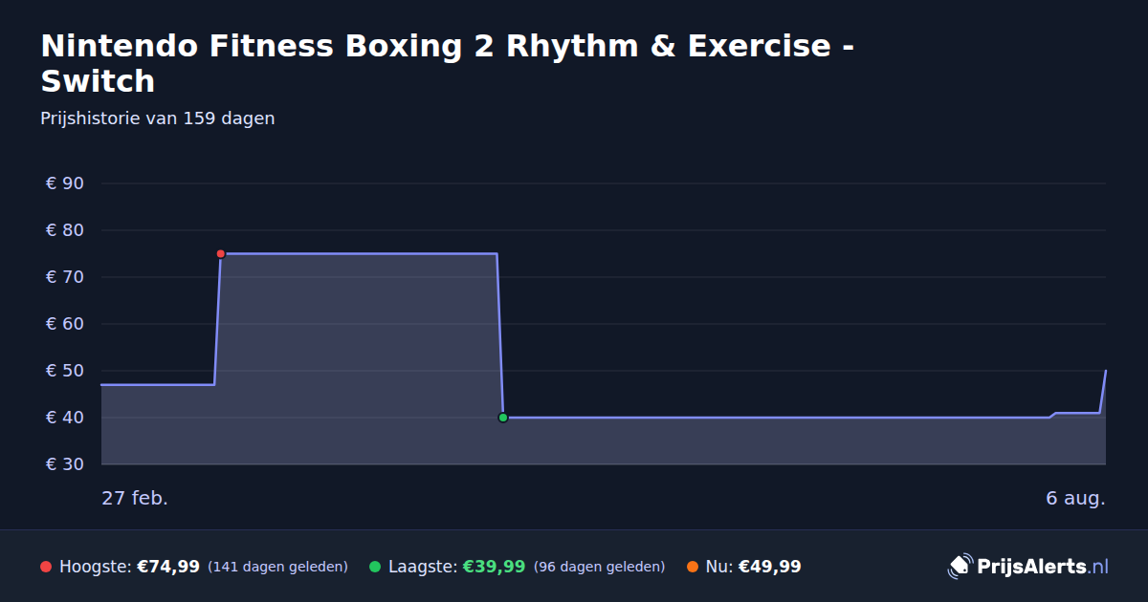1148x602 pixels.
Task: Click the PrijsAlerts price tag logo icon
Action: [x=960, y=567]
